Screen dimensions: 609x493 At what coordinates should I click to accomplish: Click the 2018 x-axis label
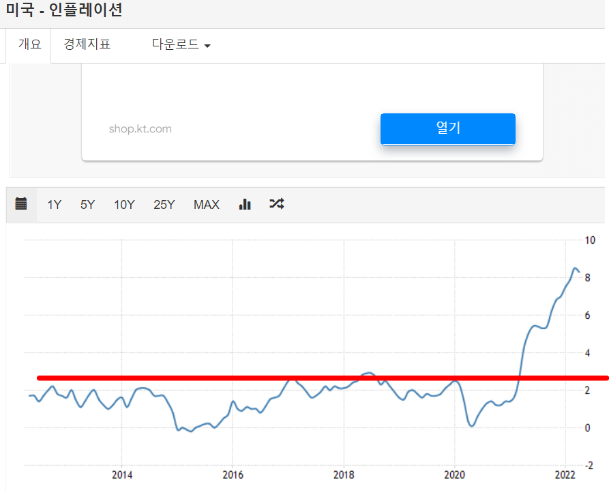pyautogui.click(x=344, y=475)
